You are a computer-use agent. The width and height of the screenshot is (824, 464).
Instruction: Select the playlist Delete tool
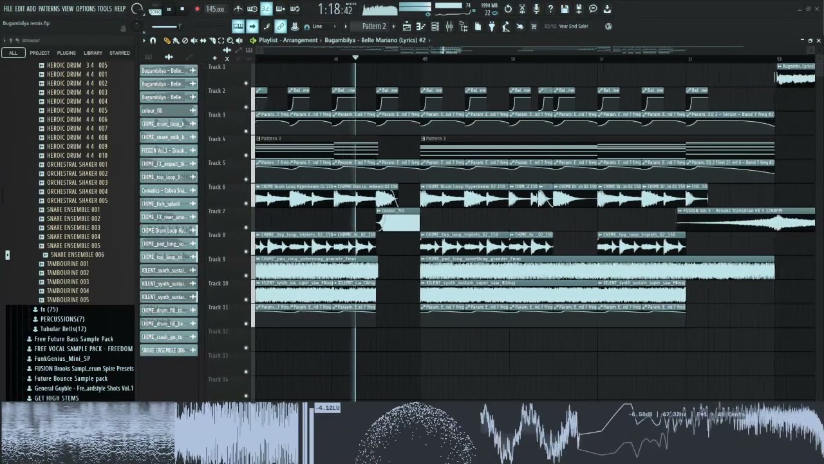(x=185, y=41)
